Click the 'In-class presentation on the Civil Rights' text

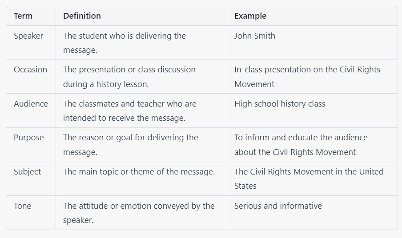pyautogui.click(x=307, y=70)
